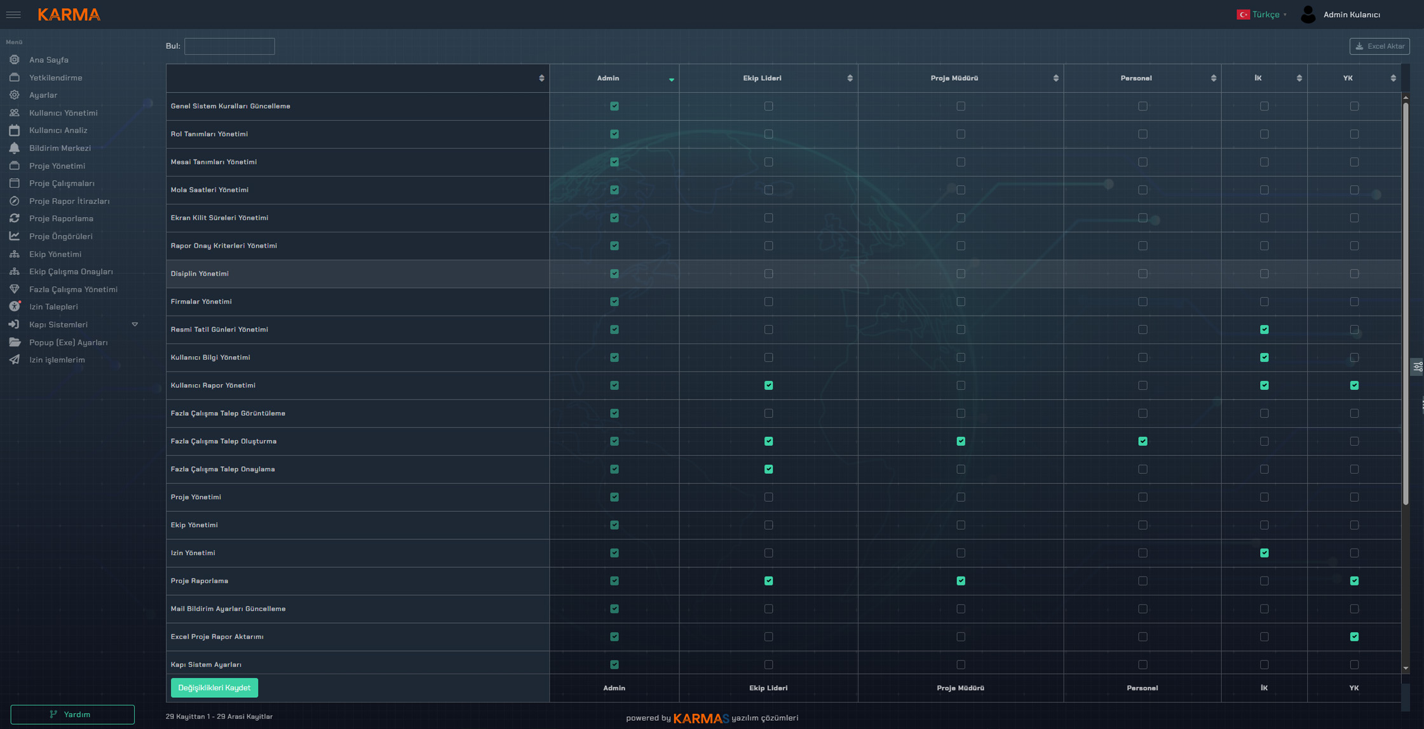Viewport: 1424px width, 729px height.
Task: Click the Popup (Exe) Ayarları folder icon
Action: (x=14, y=342)
